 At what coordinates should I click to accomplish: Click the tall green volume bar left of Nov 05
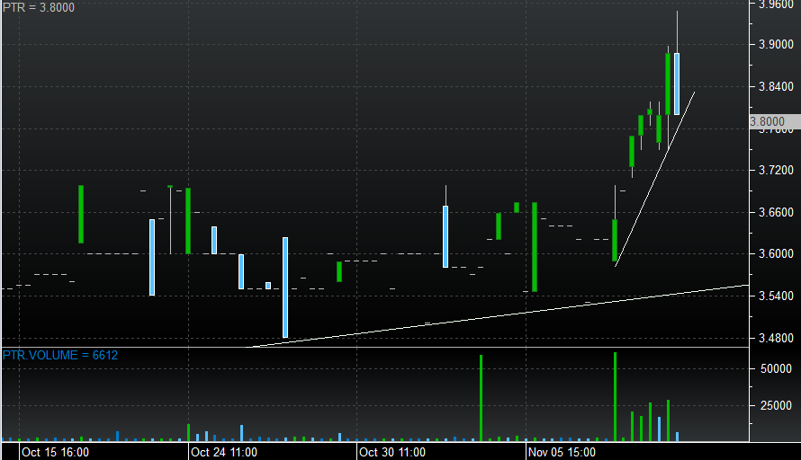[x=481, y=396]
